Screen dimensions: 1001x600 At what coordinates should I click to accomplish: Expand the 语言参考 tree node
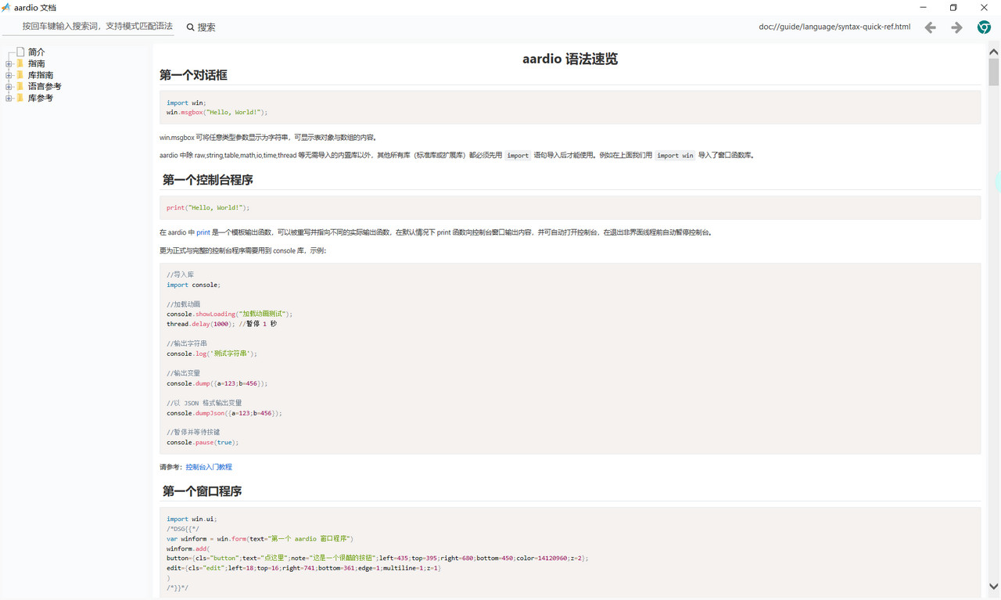pos(9,87)
